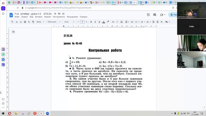This screenshot has width=206, height=116.
Task: Click the search menus magnifier icon
Action: tap(12, 22)
